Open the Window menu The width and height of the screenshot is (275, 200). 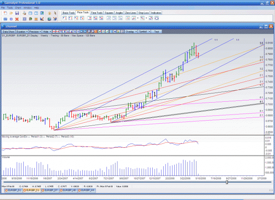point(27,8)
